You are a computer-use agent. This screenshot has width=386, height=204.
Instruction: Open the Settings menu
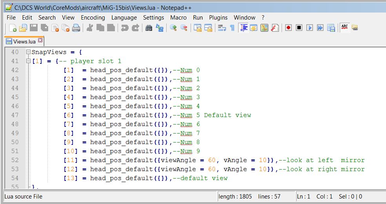pos(153,18)
